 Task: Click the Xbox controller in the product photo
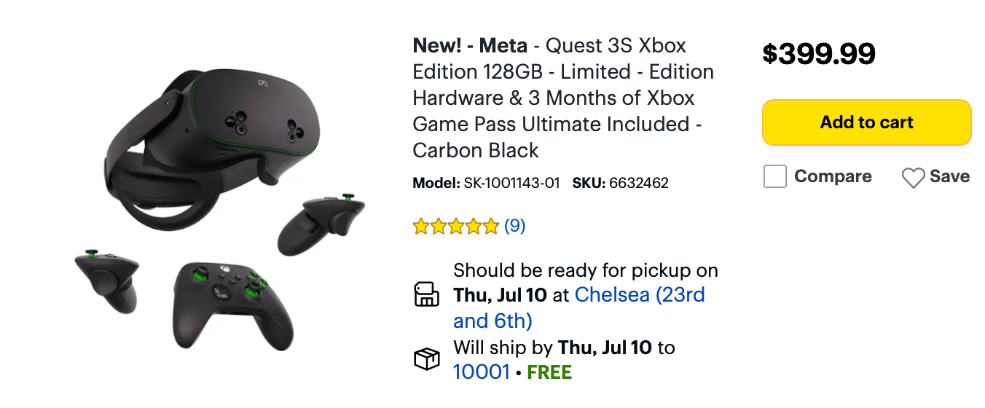(224, 300)
